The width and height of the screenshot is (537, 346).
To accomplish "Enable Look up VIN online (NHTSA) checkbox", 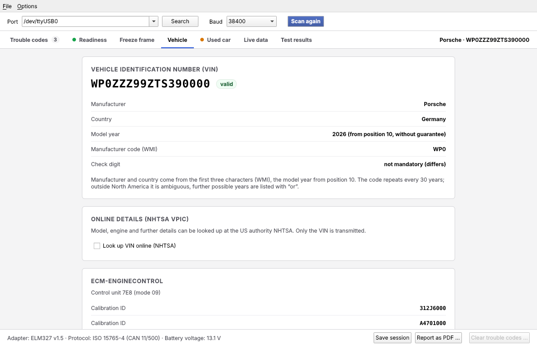I will coord(97,246).
